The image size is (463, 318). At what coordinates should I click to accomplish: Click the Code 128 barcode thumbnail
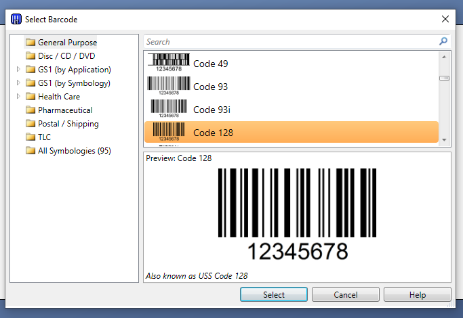click(x=169, y=132)
